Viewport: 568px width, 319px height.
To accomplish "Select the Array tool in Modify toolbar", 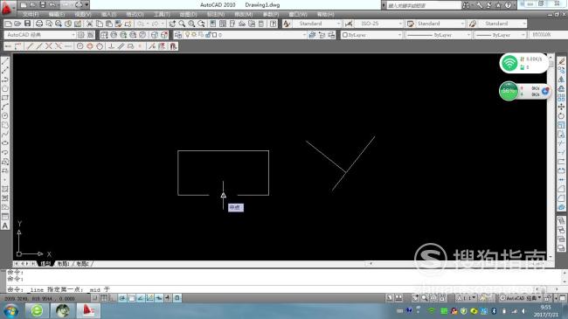I will coord(561,98).
